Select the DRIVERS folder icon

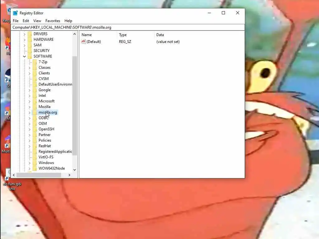tap(30, 34)
